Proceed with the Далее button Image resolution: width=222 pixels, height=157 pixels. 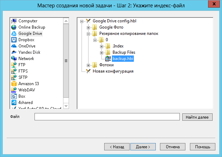143,147
